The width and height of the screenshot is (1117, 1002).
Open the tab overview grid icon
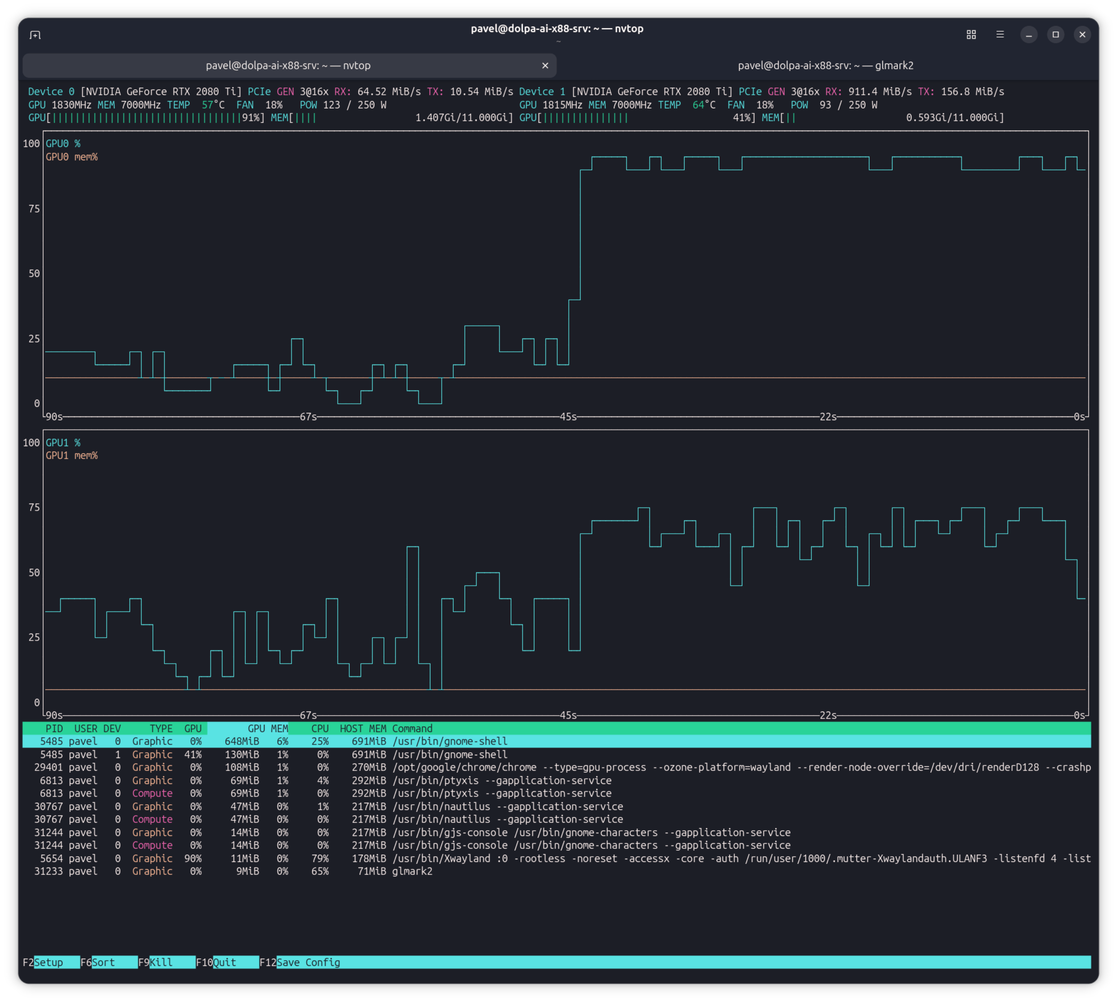971,35
